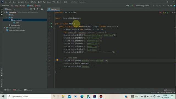Image resolution: width=176 pixels, height=99 pixels.
Task: Toggle Favorites tool window side tab
Action: point(2,83)
